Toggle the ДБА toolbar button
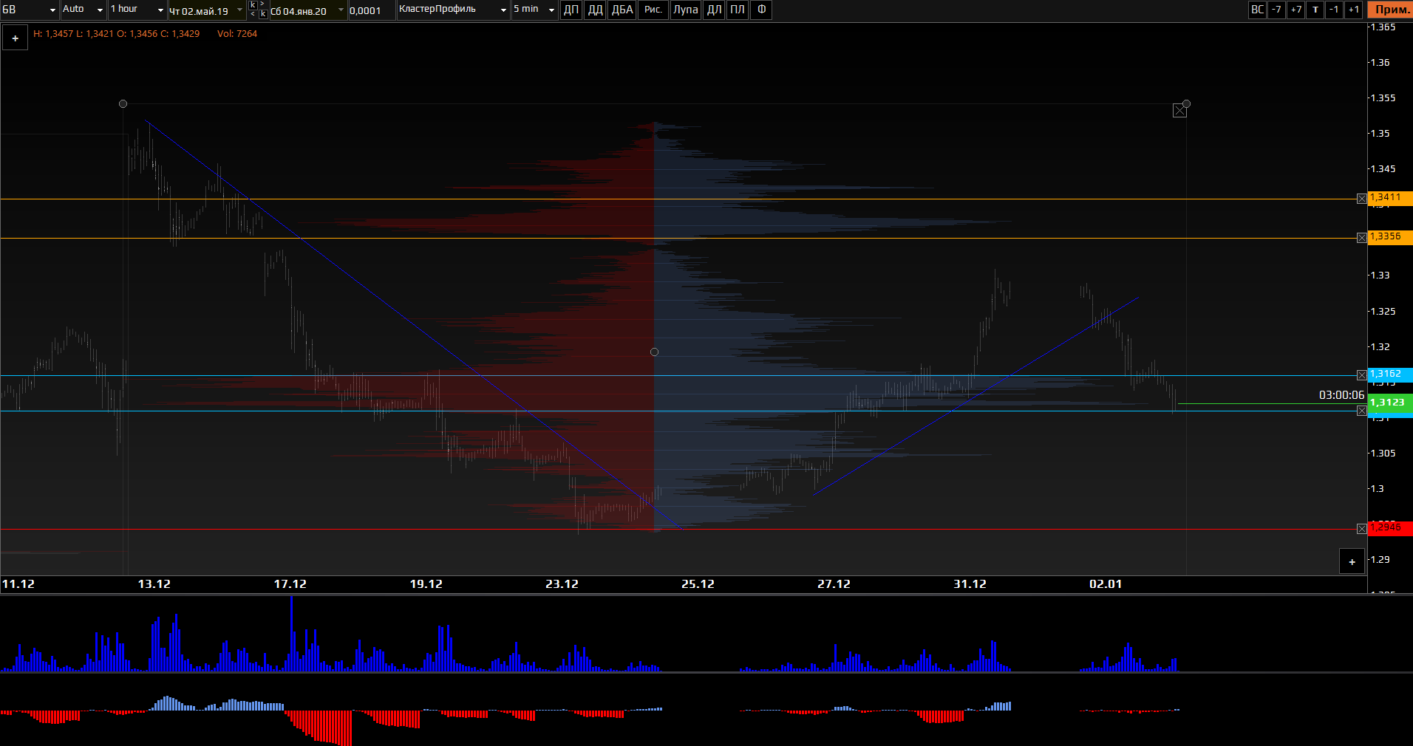Screen dimensions: 1413x746 pyautogui.click(x=622, y=10)
